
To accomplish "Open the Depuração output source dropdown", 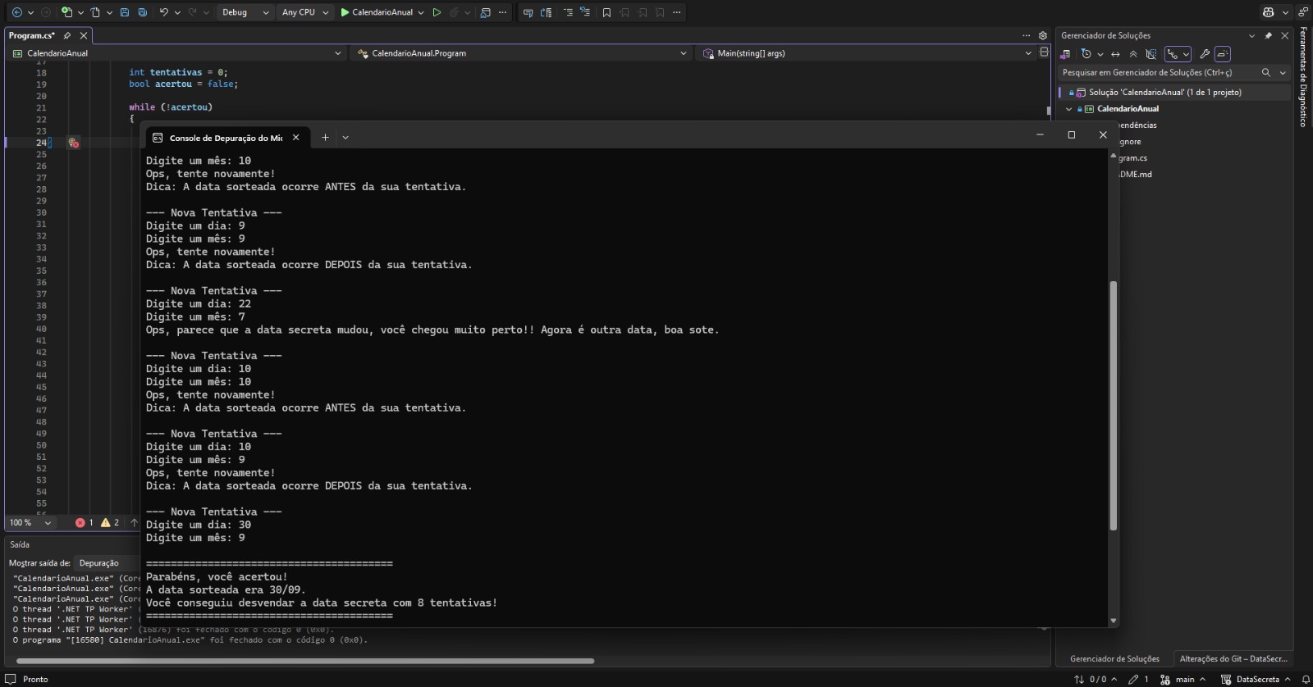I will (107, 563).
